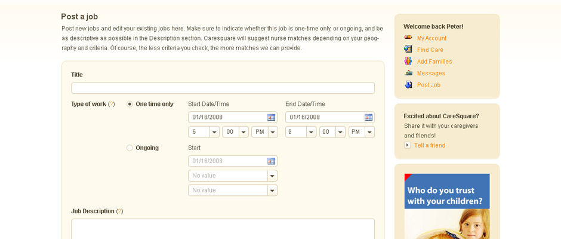The width and height of the screenshot is (561, 239).
Task: Open the Post Job link
Action: pyautogui.click(x=429, y=85)
